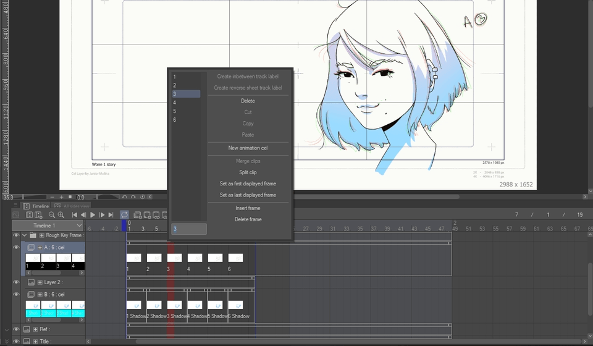
Task: Click the rotate canvas right icon
Action: (x=133, y=197)
